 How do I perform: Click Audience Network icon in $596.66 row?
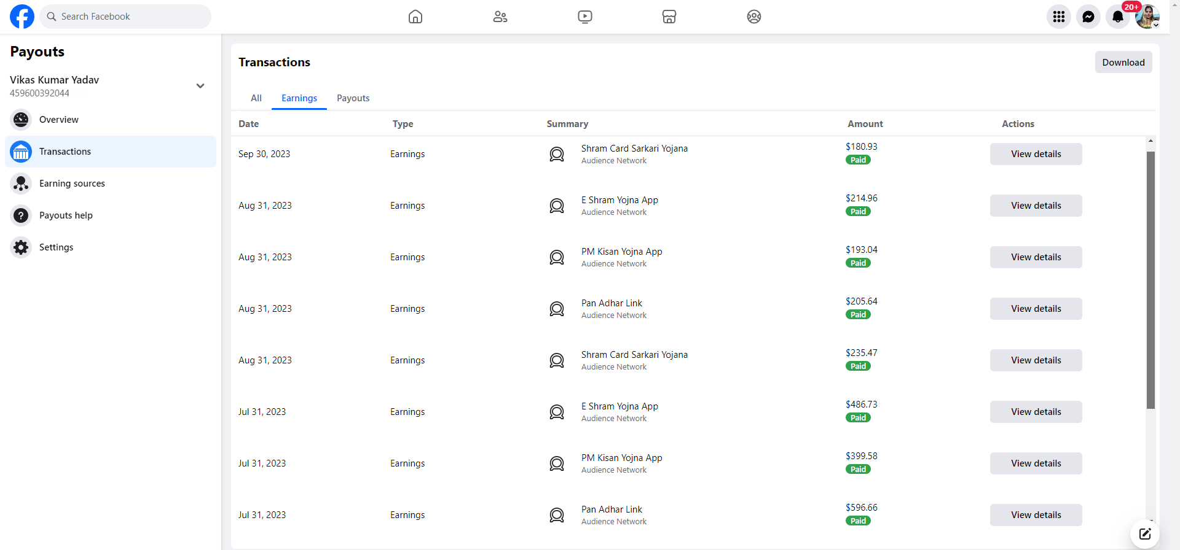point(557,515)
